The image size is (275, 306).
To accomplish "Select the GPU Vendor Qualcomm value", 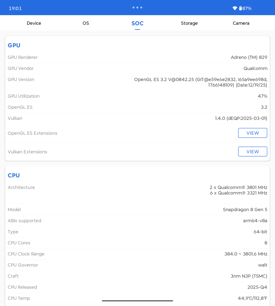I will (255, 69).
